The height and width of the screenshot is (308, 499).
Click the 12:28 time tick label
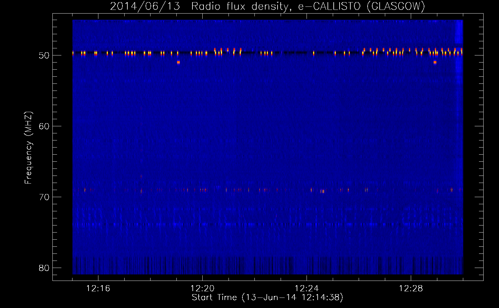click(411, 289)
